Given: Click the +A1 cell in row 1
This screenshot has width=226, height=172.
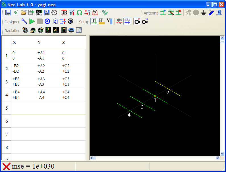Looking at the screenshot, I should coord(41,53).
